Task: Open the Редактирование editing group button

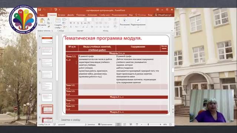Action: pos(138,23)
